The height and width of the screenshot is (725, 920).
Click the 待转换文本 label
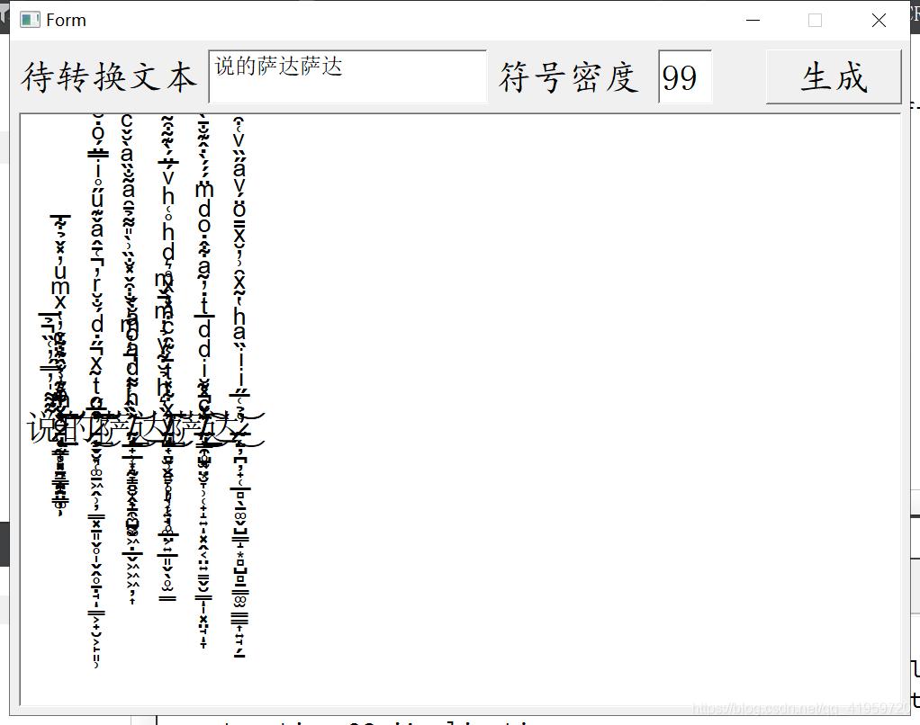click(x=108, y=77)
